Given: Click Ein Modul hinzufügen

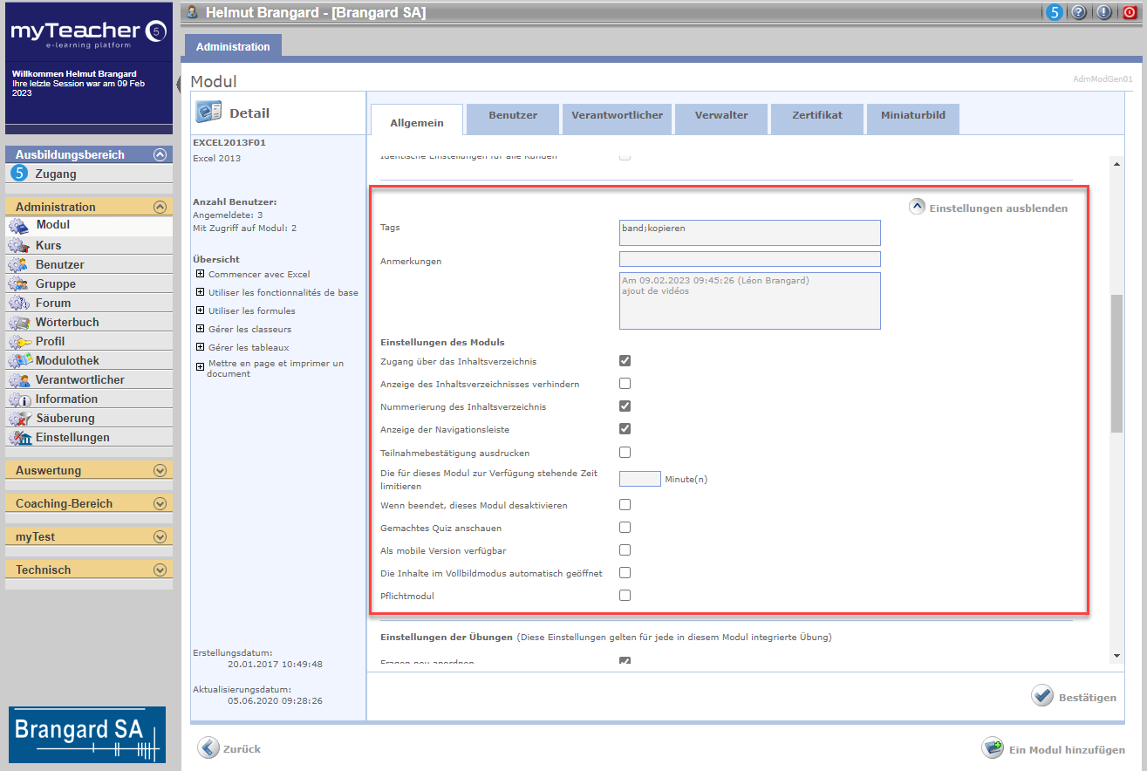Looking at the screenshot, I should (x=1054, y=749).
